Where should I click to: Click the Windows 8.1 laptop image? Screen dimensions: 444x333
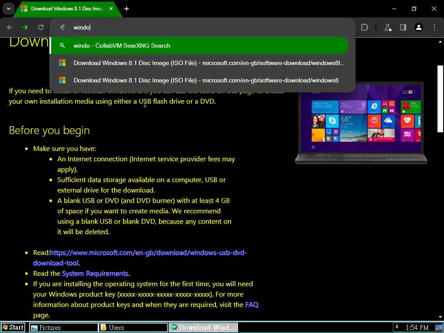(361, 123)
